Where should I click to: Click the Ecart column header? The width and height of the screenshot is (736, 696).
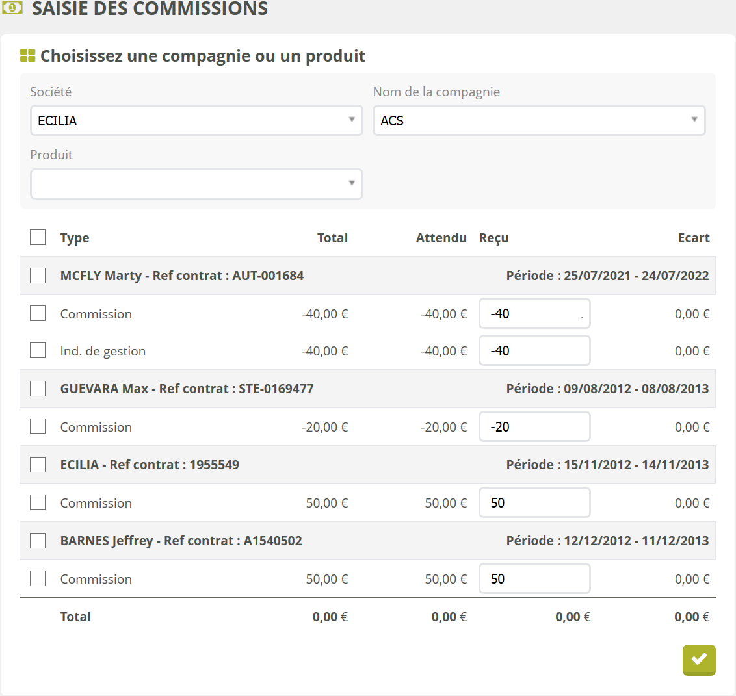[693, 238]
